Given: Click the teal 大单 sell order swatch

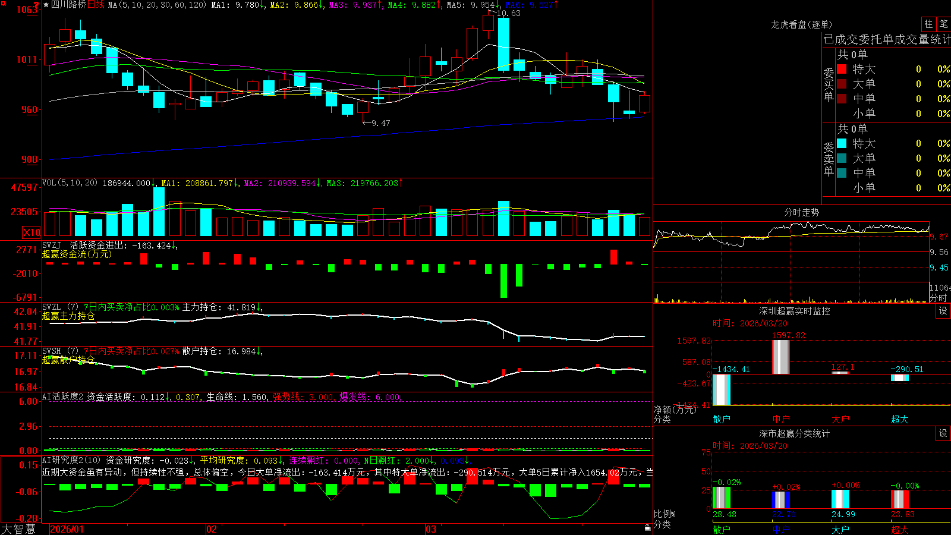Looking at the screenshot, I should tap(842, 158).
